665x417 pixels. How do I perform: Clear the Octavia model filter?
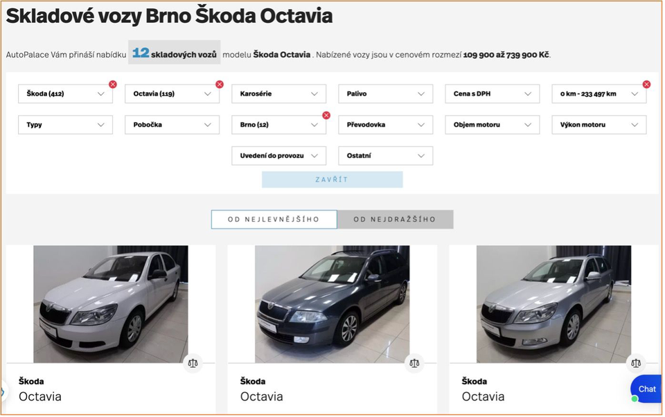tap(220, 85)
